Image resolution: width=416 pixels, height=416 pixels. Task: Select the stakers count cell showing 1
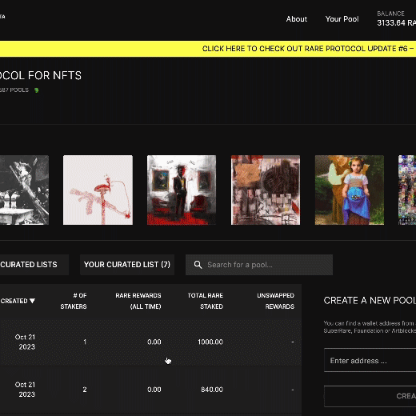click(x=85, y=342)
